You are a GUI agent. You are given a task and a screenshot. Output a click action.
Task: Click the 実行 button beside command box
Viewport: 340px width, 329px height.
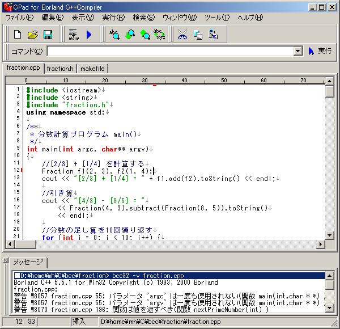point(320,51)
